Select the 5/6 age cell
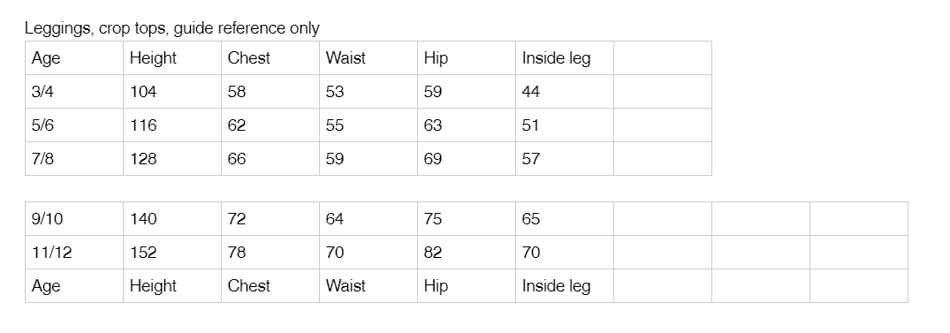This screenshot has height=333, width=950. click(74, 125)
